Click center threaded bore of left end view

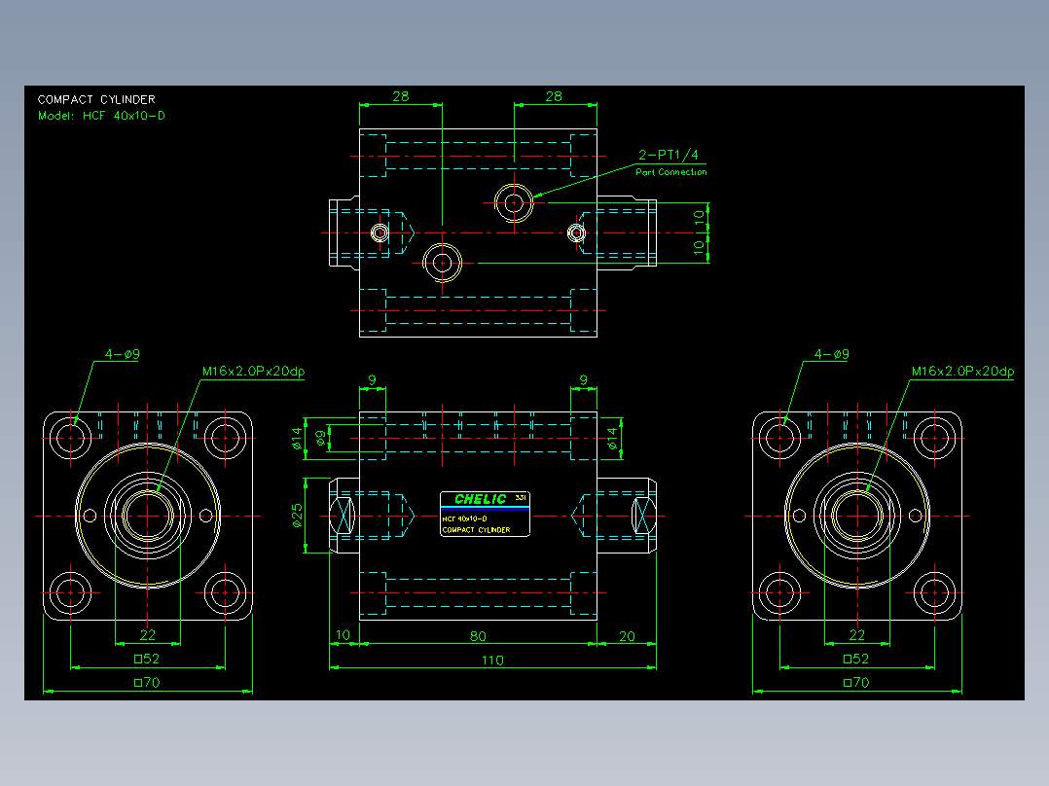148,516
